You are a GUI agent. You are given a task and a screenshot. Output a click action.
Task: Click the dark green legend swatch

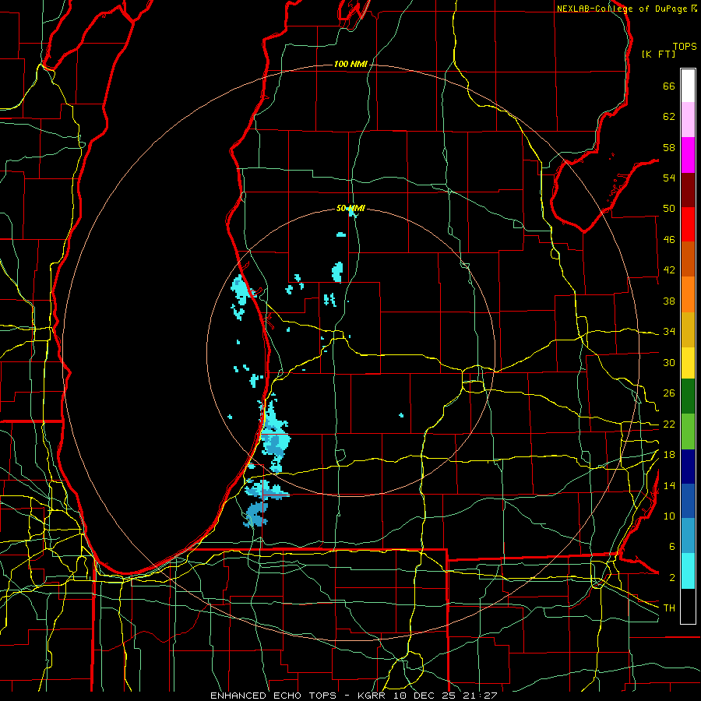click(688, 396)
